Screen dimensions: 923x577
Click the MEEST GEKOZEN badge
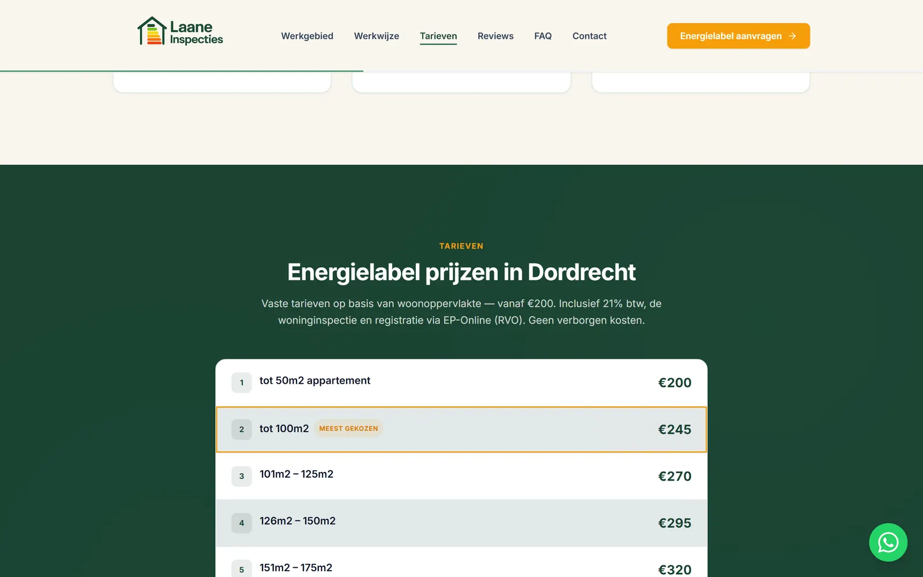pos(348,429)
